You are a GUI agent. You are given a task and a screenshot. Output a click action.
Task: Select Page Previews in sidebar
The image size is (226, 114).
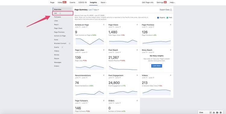(x=59, y=32)
